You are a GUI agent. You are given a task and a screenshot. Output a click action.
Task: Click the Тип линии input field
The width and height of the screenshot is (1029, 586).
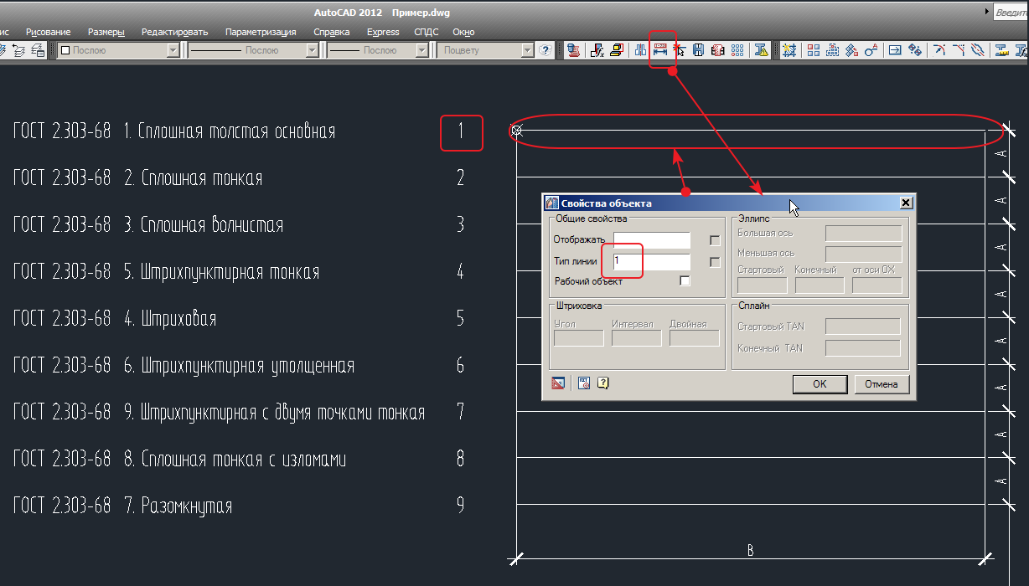(x=651, y=262)
